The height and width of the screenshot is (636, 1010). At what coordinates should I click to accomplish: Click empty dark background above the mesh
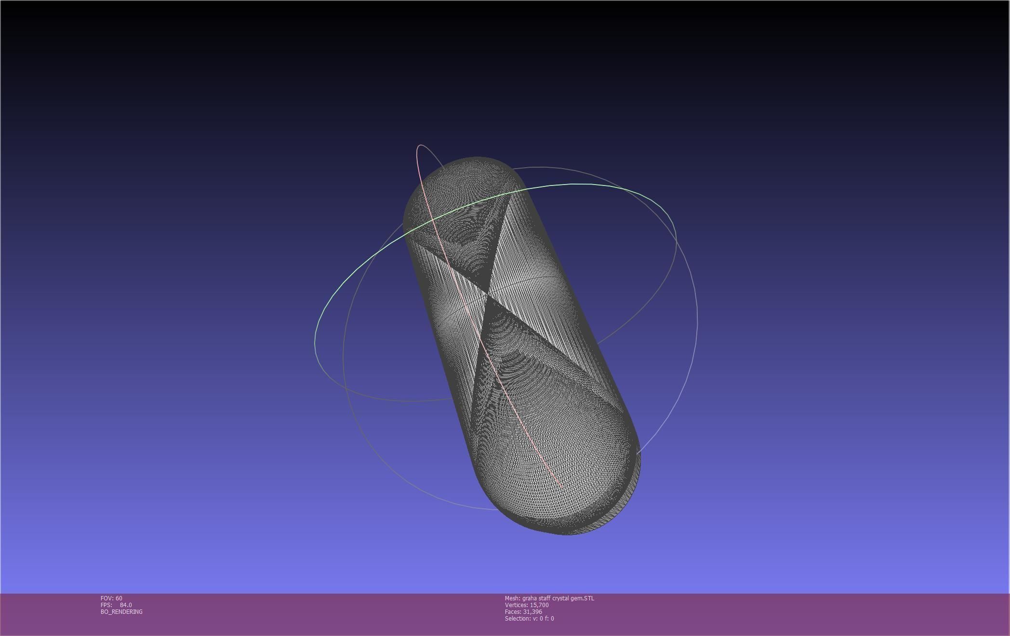(482, 72)
